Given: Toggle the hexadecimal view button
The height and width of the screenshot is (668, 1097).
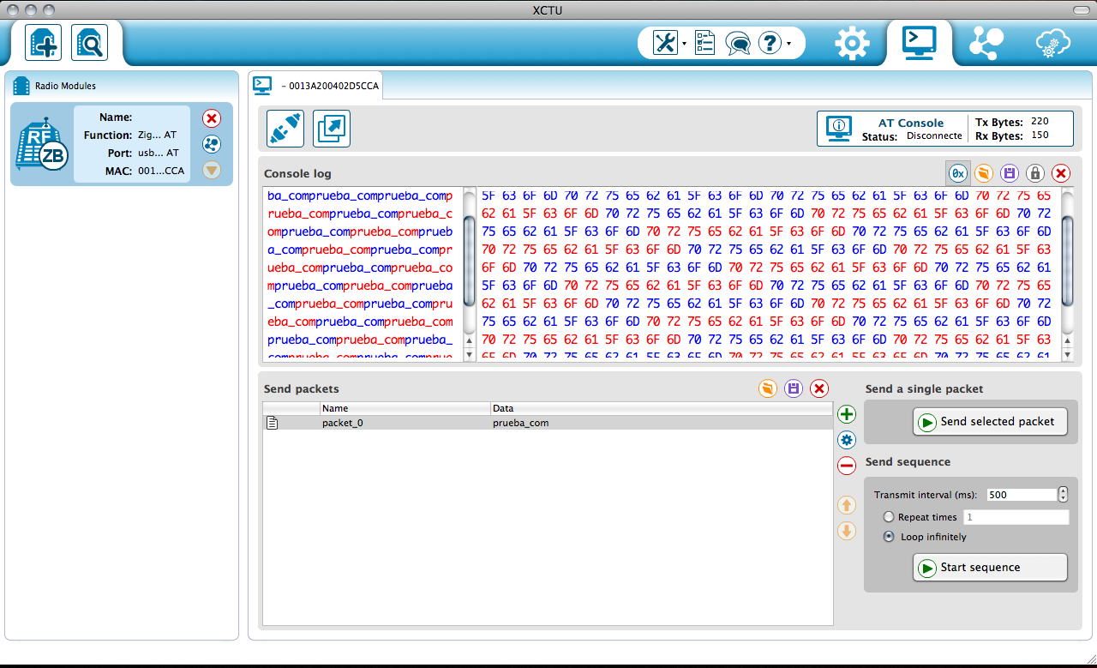Looking at the screenshot, I should click(x=958, y=173).
